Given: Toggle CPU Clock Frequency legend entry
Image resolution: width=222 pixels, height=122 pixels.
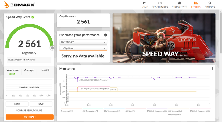Looking at the screenshot, I should click(157, 110).
